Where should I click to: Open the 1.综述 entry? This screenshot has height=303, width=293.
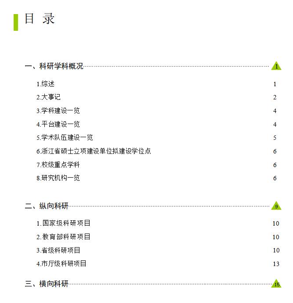(x=46, y=84)
